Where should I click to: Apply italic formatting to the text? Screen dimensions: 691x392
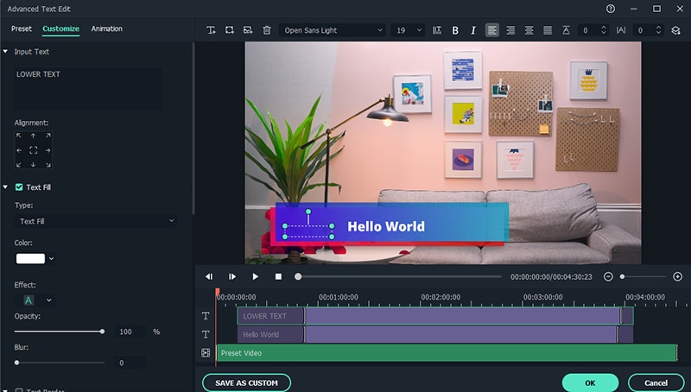tap(473, 30)
